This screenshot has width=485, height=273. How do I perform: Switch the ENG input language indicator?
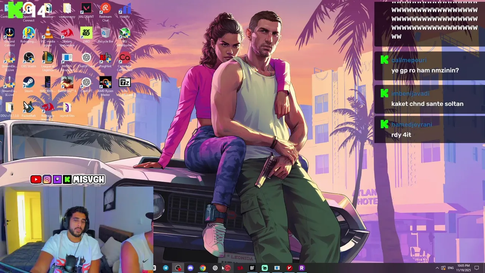click(x=451, y=268)
